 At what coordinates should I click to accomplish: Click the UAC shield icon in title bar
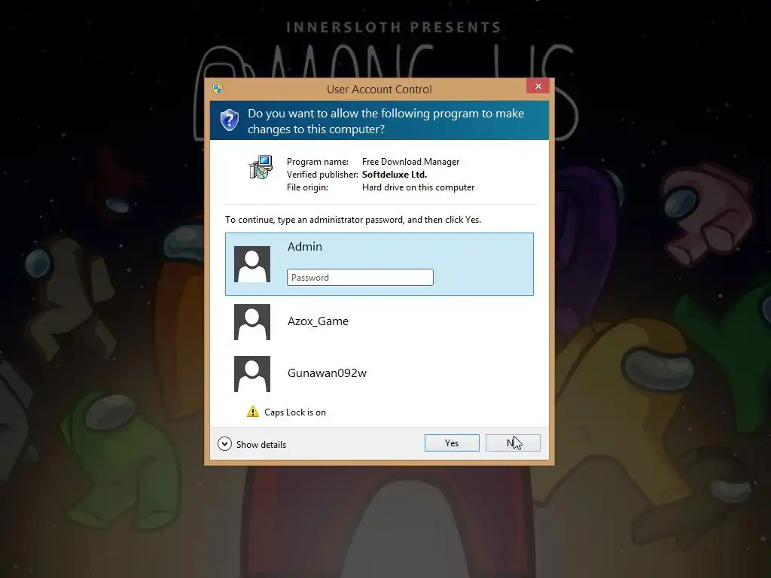[x=218, y=89]
